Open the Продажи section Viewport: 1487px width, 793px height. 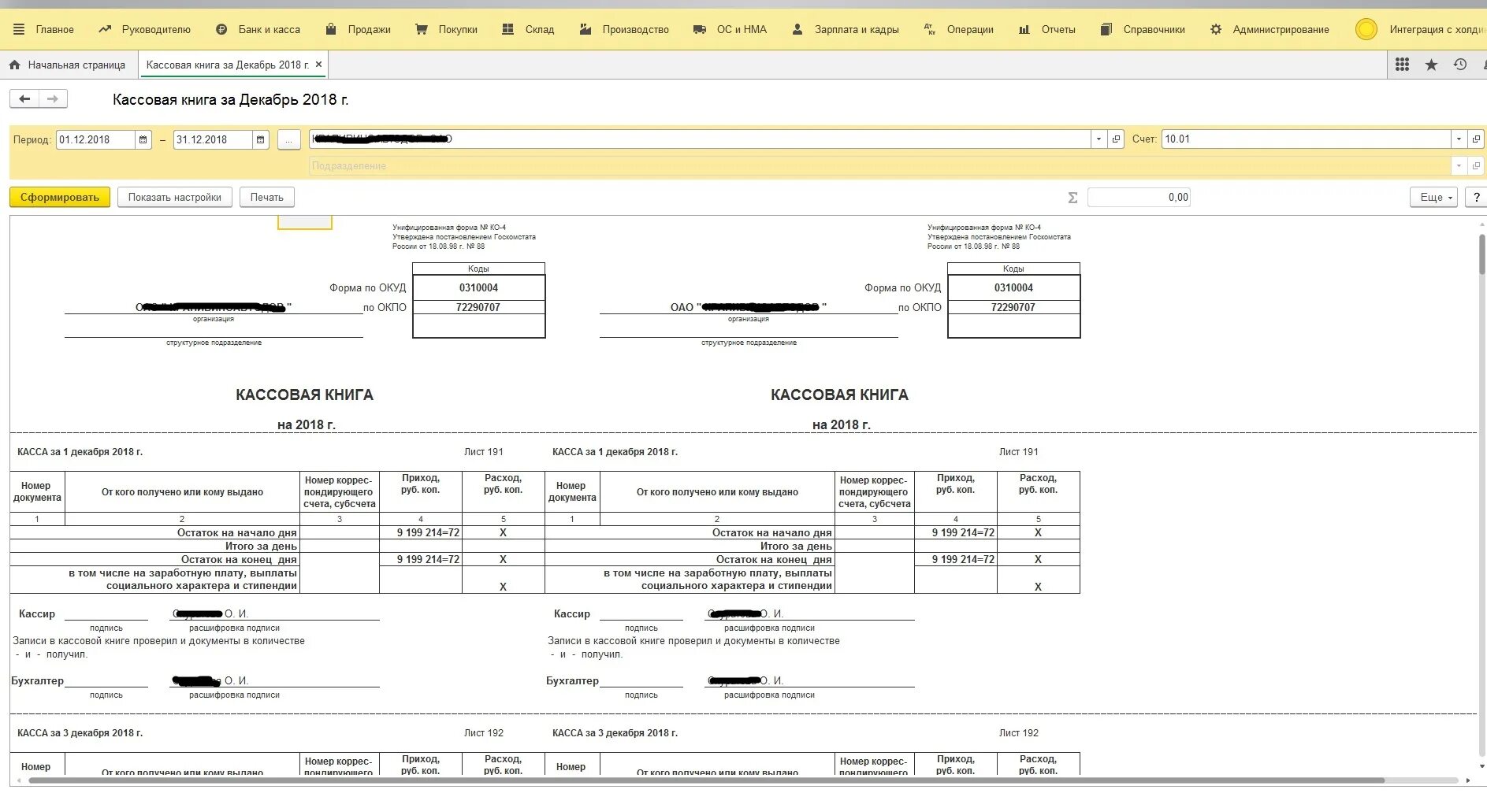click(x=370, y=29)
